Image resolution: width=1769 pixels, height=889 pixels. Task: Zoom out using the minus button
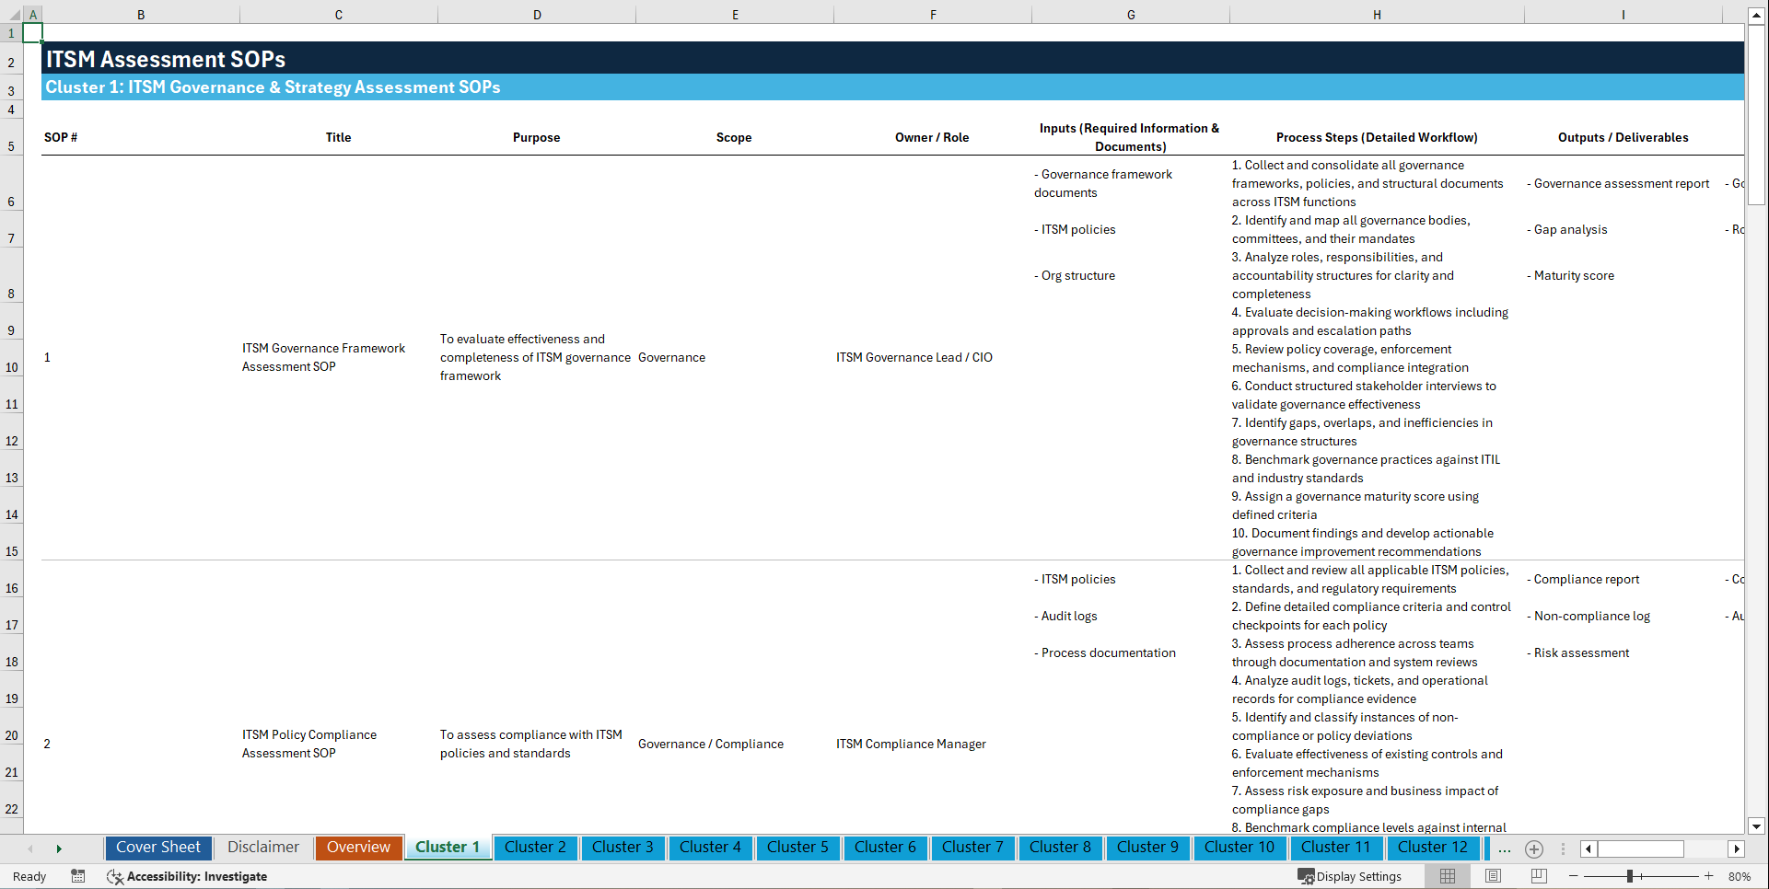click(1575, 876)
